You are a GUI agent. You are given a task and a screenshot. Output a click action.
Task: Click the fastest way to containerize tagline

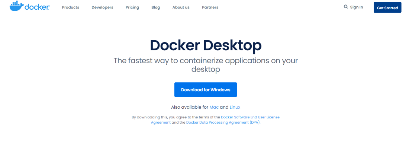(206, 65)
